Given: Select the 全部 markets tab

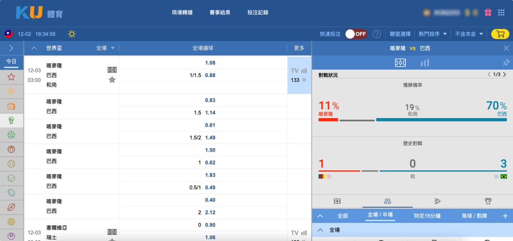Looking at the screenshot, I should 343,216.
